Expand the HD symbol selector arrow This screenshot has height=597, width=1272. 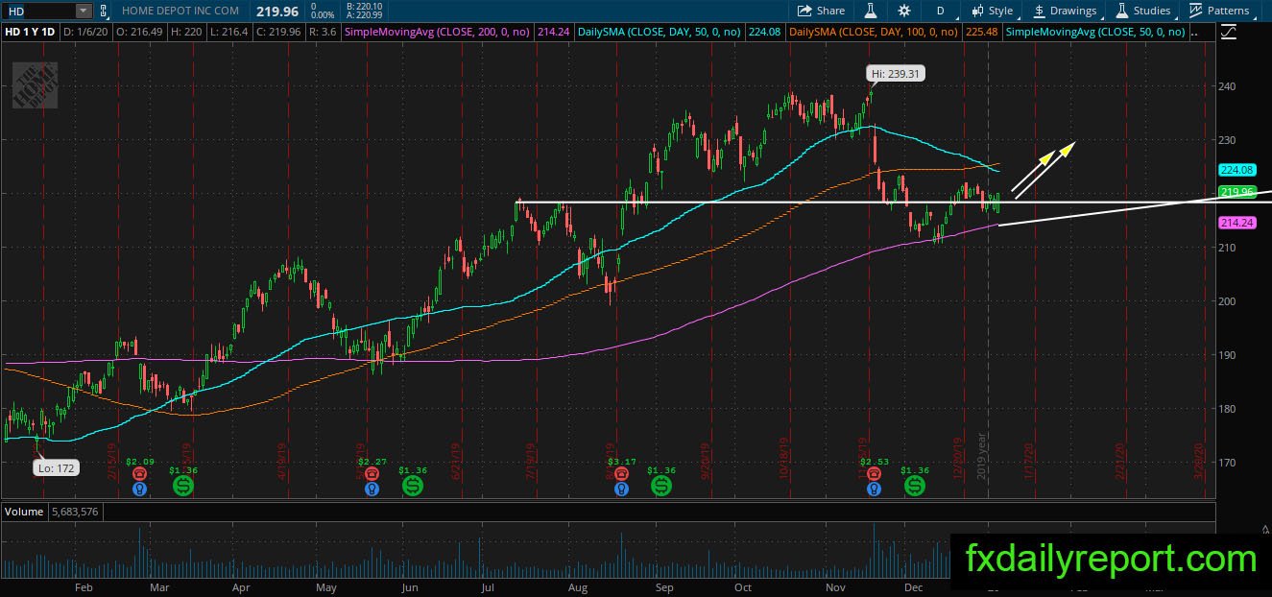pos(83,11)
